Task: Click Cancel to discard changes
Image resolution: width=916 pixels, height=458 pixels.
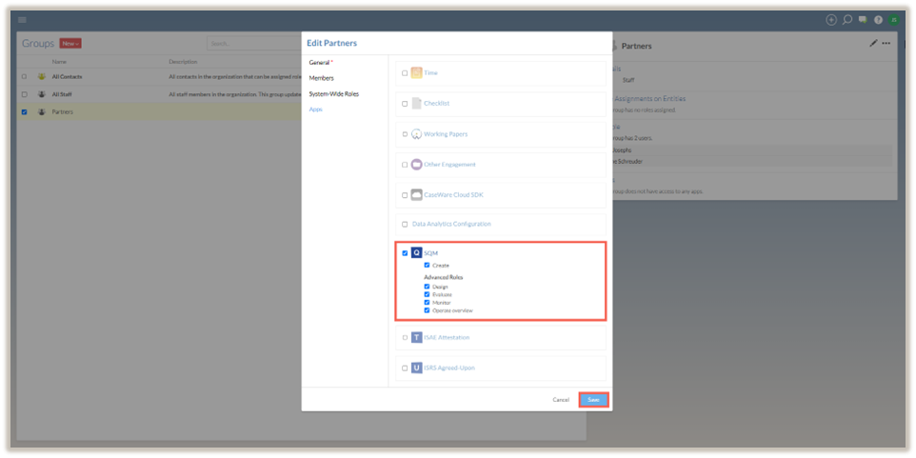Action: [x=561, y=400]
